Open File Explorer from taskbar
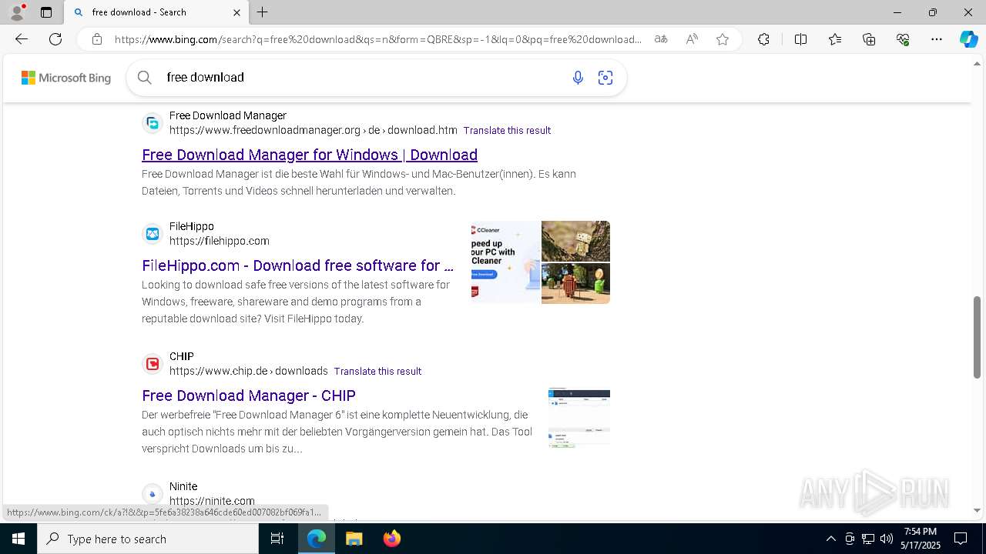This screenshot has height=554, width=986. [x=354, y=539]
